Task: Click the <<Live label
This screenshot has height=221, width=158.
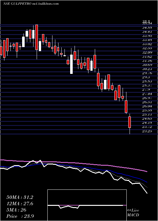Action: point(133,211)
